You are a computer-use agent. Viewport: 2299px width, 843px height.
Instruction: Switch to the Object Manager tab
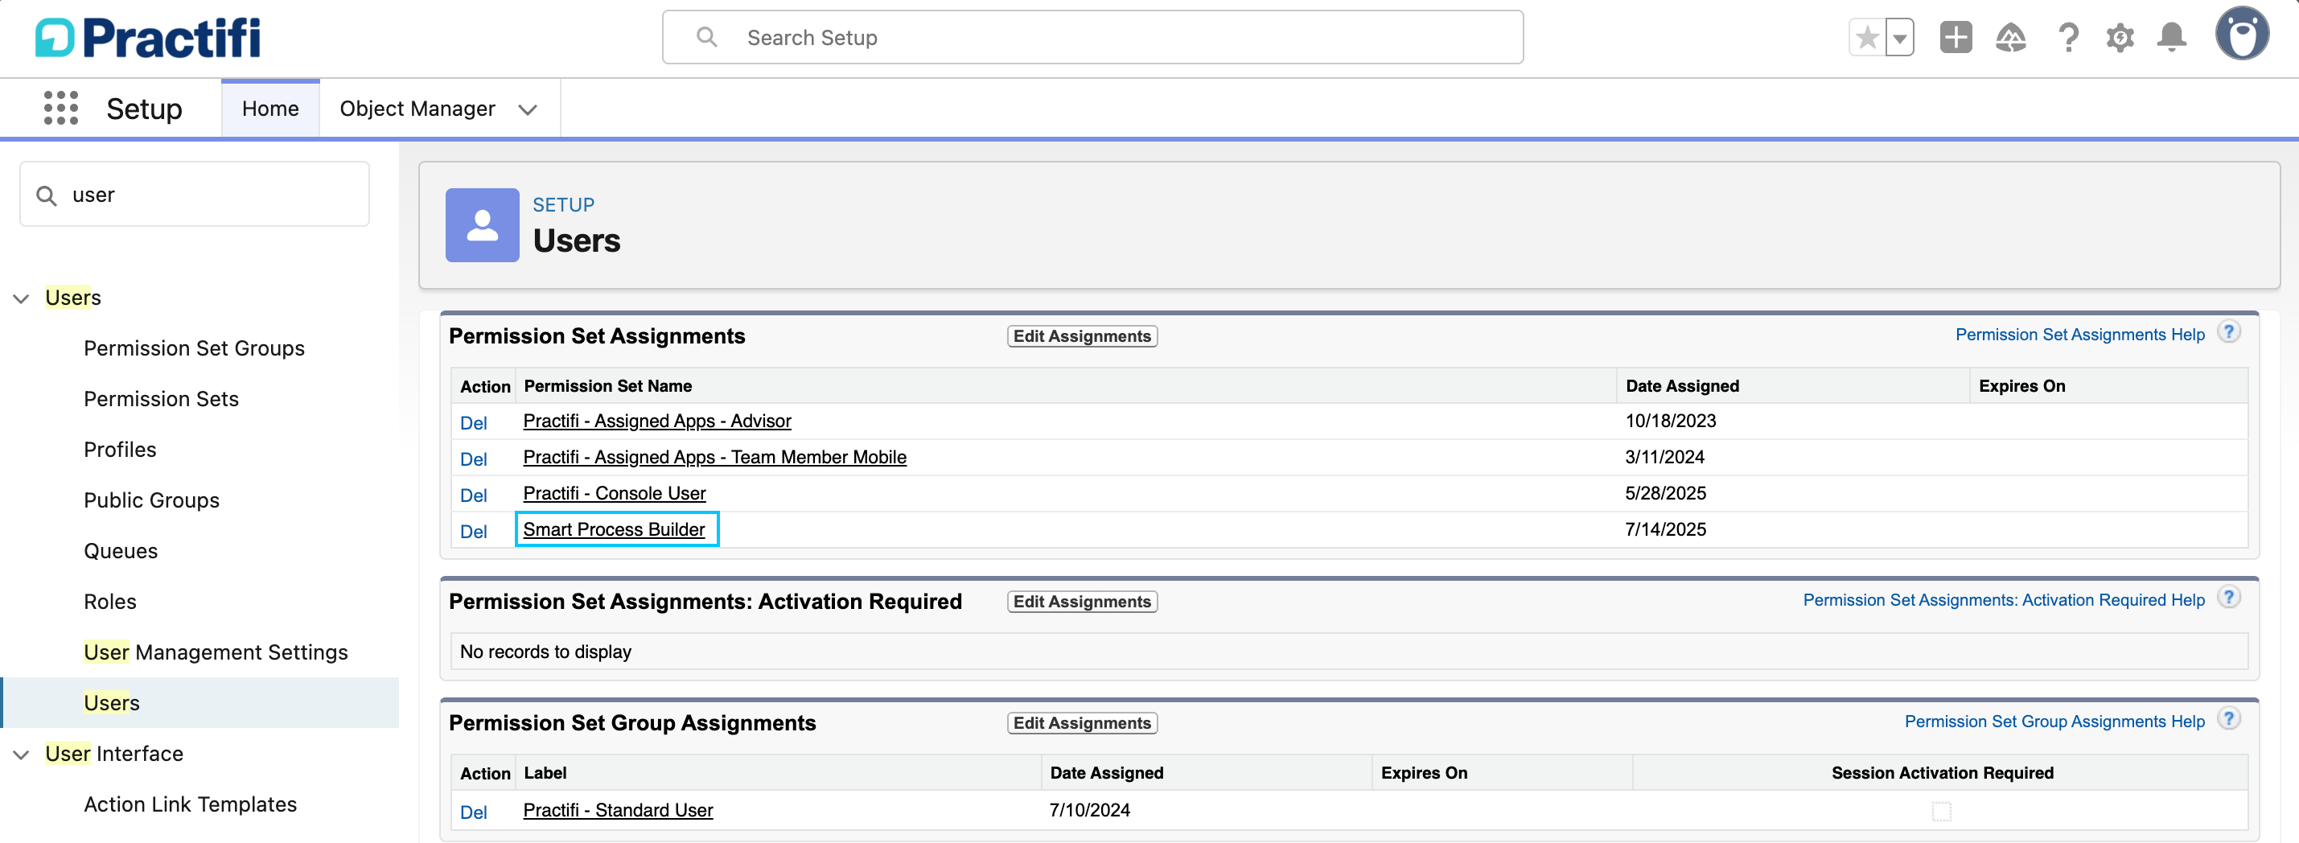pos(417,108)
